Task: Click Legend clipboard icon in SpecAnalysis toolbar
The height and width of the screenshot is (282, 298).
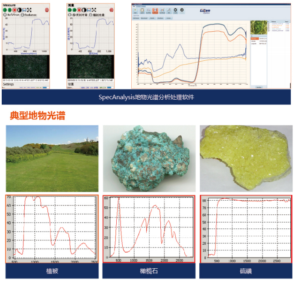Action: click(142, 11)
